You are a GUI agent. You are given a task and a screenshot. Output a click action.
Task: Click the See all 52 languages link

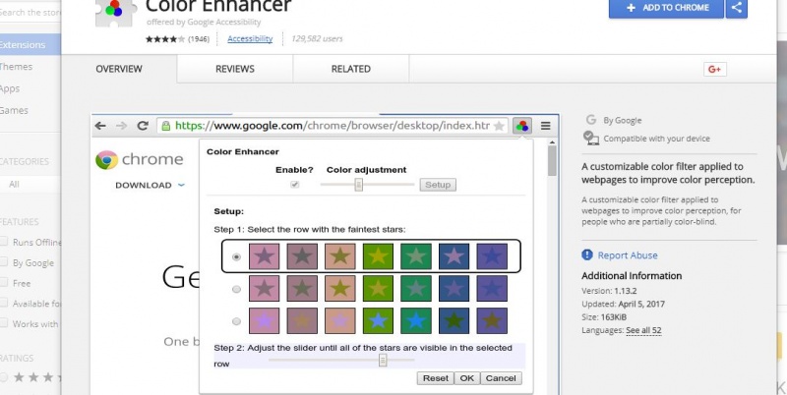tap(643, 330)
